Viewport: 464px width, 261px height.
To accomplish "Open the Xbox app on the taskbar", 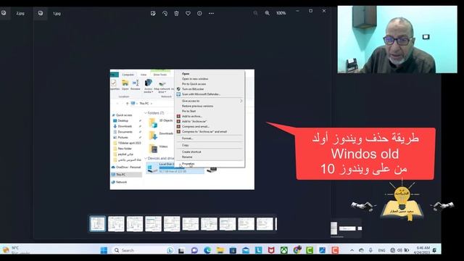I will [x=284, y=250].
